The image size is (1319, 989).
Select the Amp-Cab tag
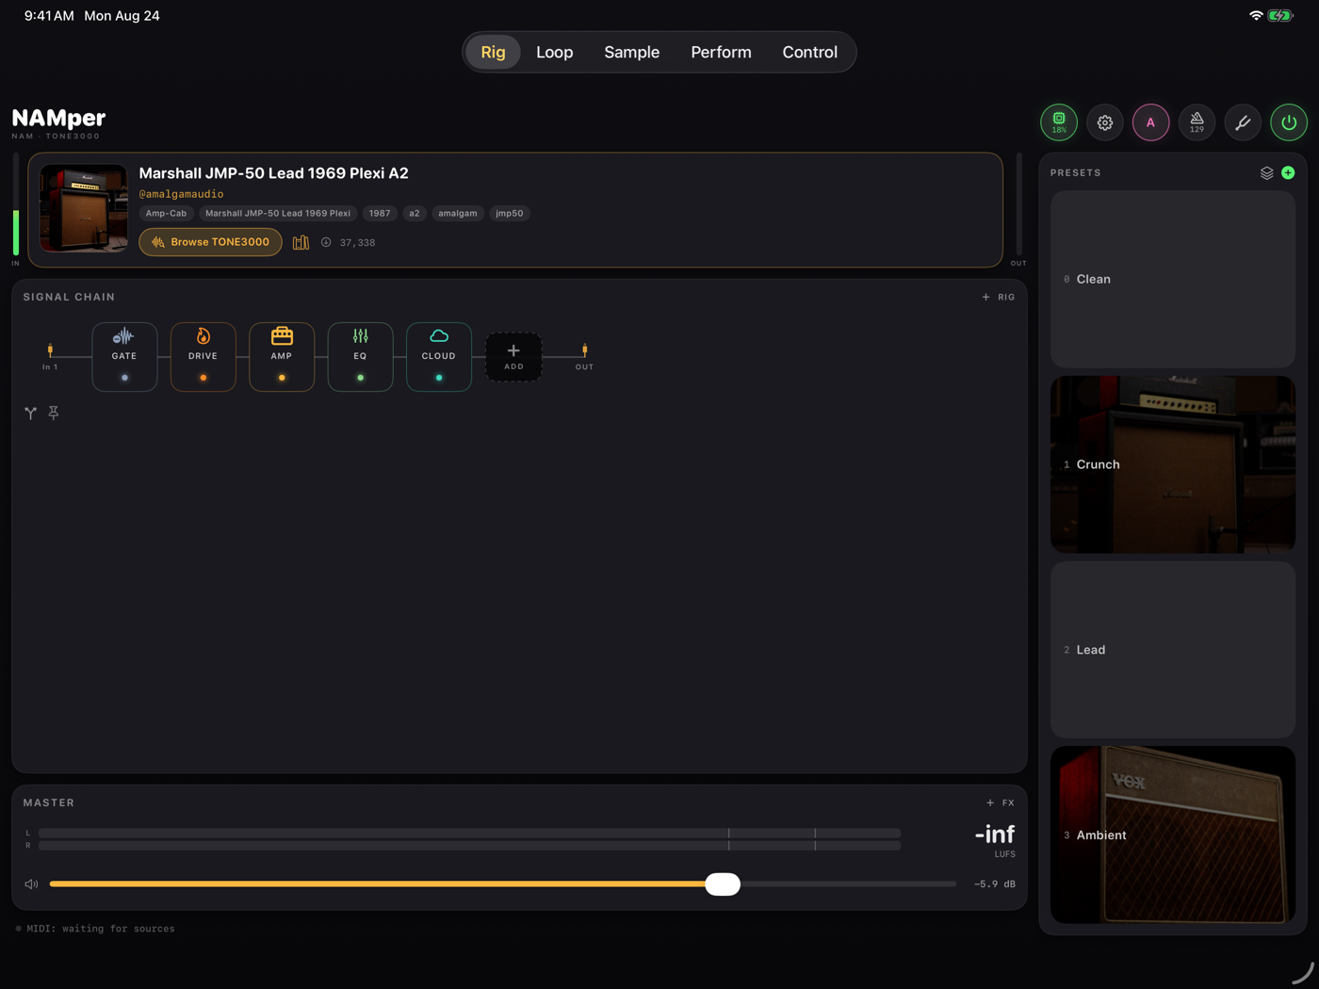click(166, 214)
